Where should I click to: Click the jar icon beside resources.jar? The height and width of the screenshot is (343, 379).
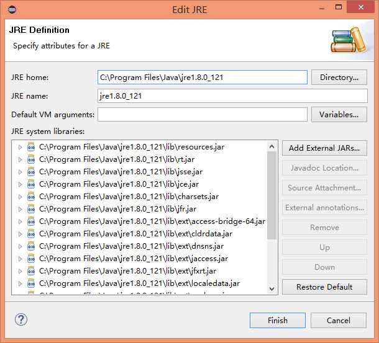(31, 147)
